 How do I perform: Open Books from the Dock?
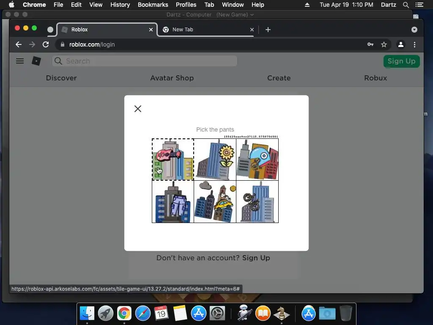[x=263, y=314]
